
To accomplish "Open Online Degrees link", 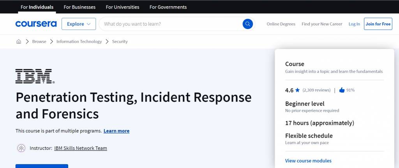I will coord(281,24).
